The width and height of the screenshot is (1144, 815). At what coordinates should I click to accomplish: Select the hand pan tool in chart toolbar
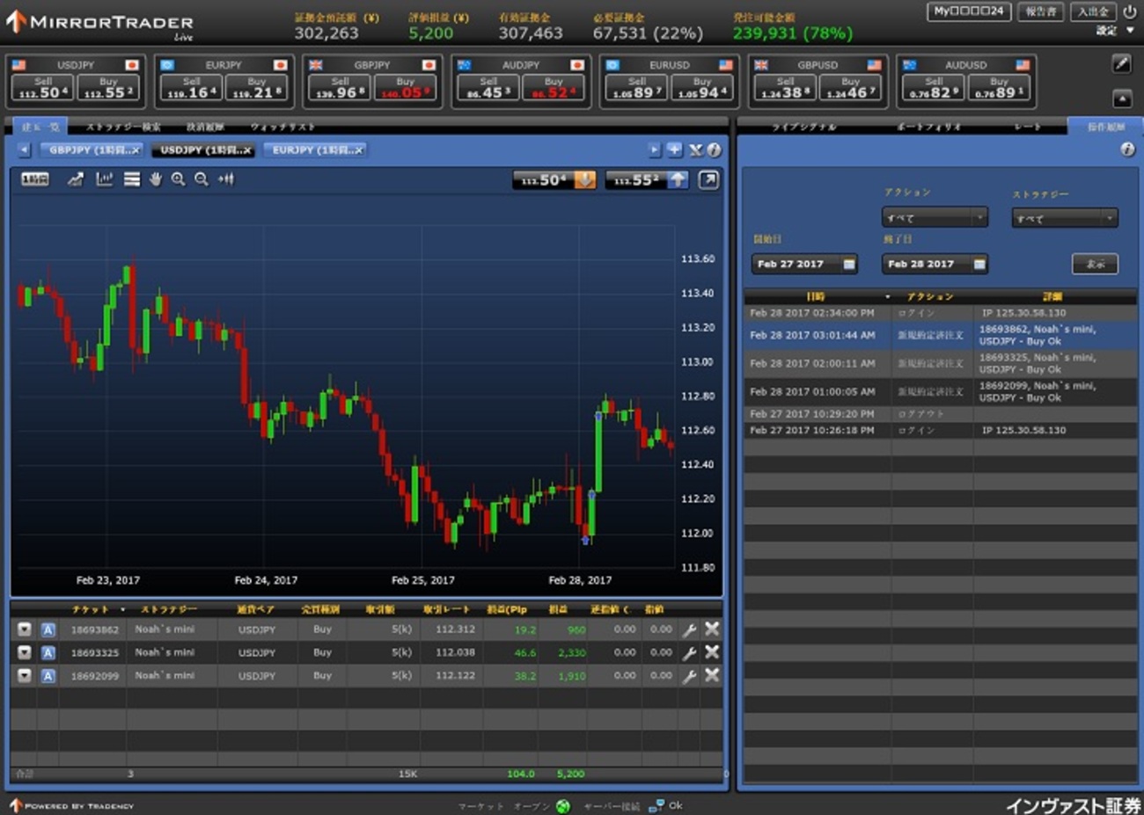[x=156, y=179]
